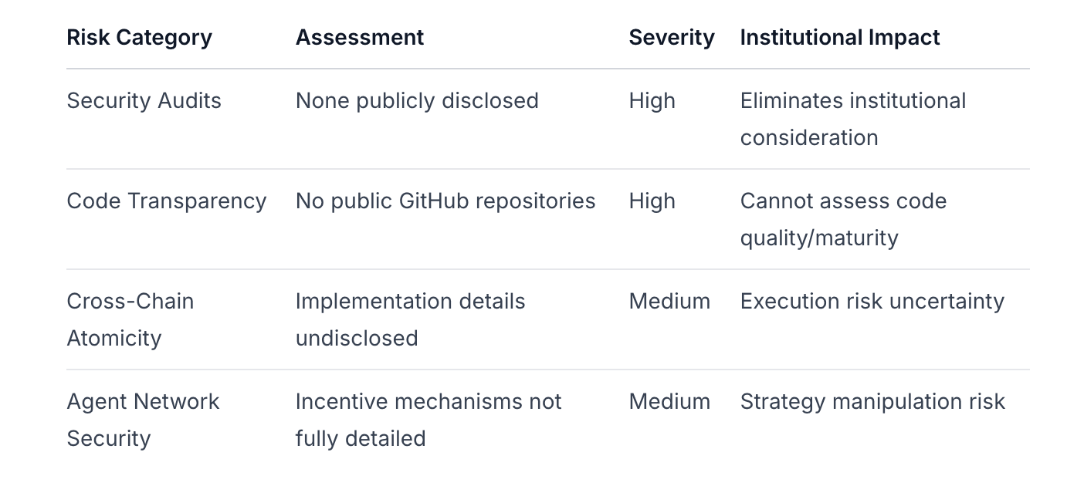Click the Severity column header

tap(672, 37)
